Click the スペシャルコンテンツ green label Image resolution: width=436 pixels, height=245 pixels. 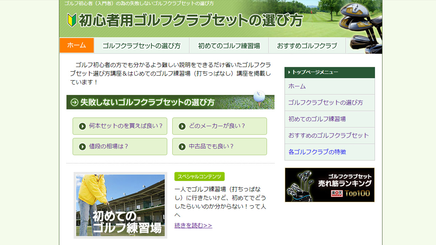point(200,177)
